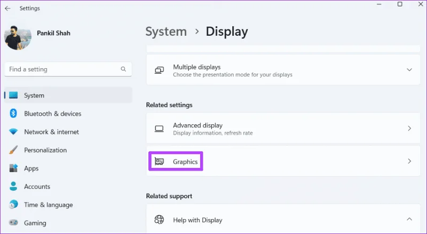427x234 pixels.
Task: Click the Accounts person icon
Action: click(x=13, y=187)
